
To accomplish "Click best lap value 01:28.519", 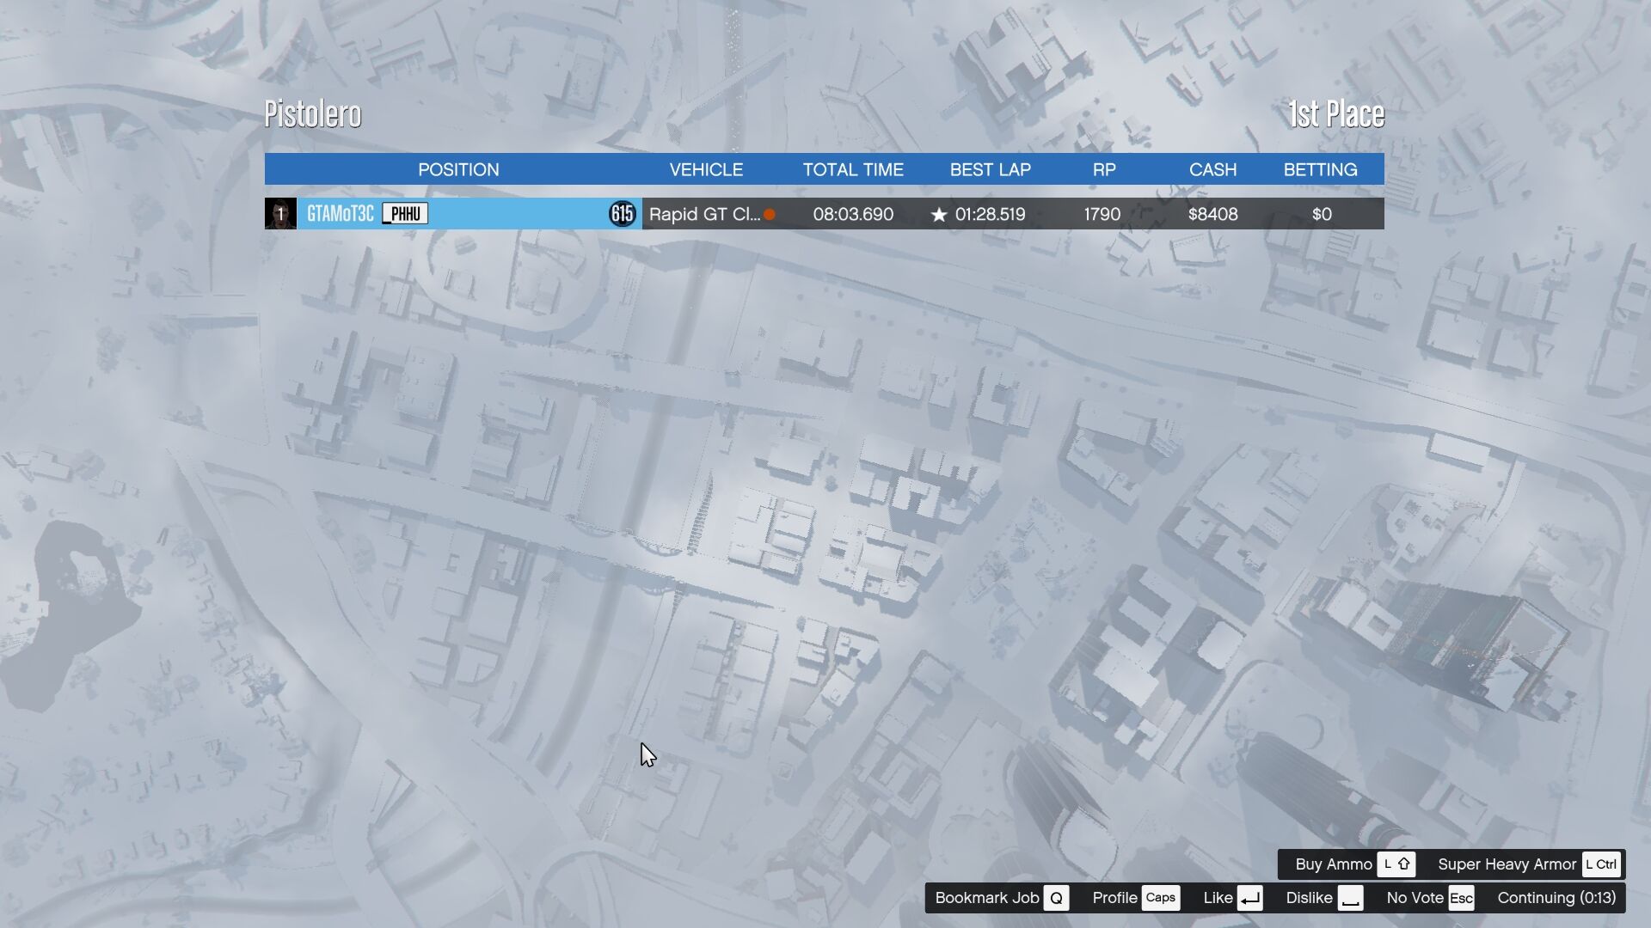I will (x=990, y=214).
